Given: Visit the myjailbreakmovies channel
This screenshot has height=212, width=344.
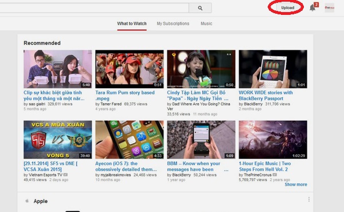Looking at the screenshot, I should 116,175.
